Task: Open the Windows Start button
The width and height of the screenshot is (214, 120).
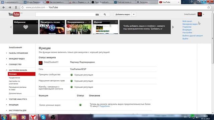Action: [x=4, y=117]
